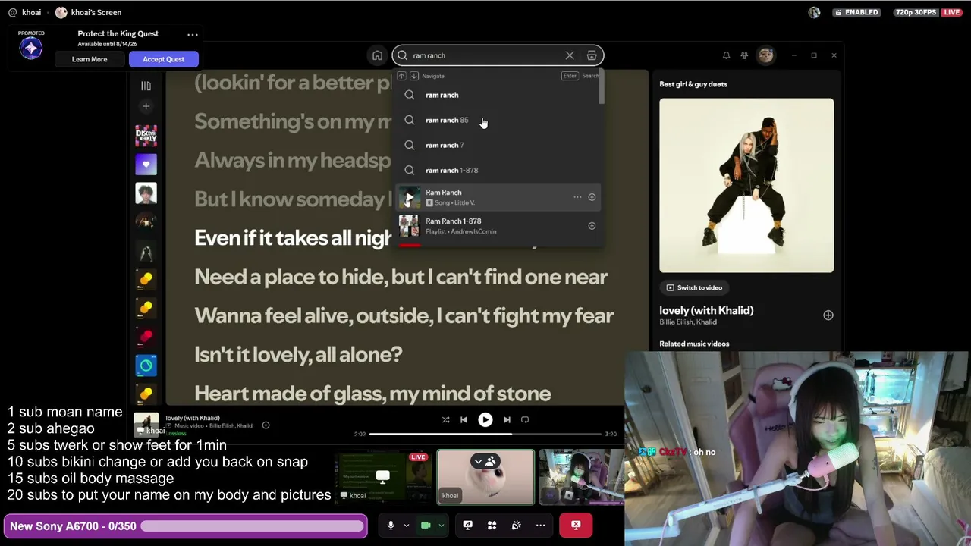Choose the 'ram ranch 85' suggestion
Image resolution: width=971 pixels, height=546 pixels.
(x=498, y=120)
